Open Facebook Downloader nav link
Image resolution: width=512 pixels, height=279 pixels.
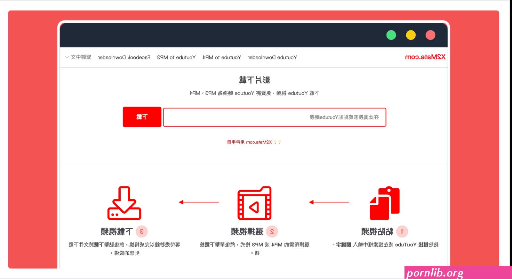click(x=124, y=58)
